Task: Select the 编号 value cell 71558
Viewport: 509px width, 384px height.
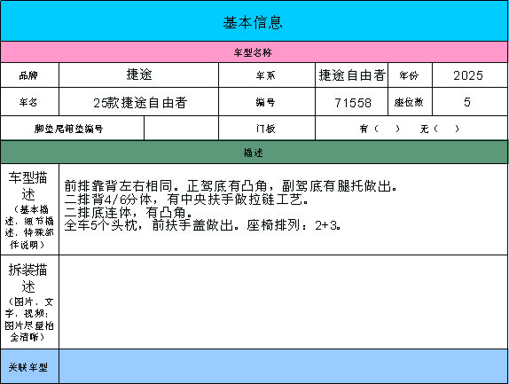Action: [x=351, y=102]
